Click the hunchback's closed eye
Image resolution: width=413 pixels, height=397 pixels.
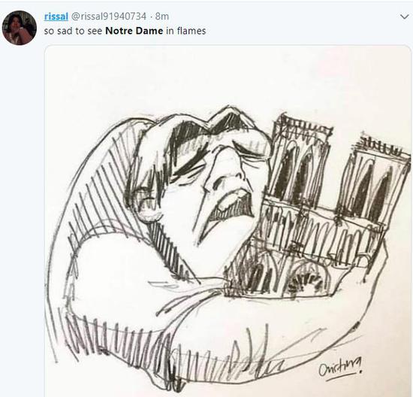click(250, 153)
